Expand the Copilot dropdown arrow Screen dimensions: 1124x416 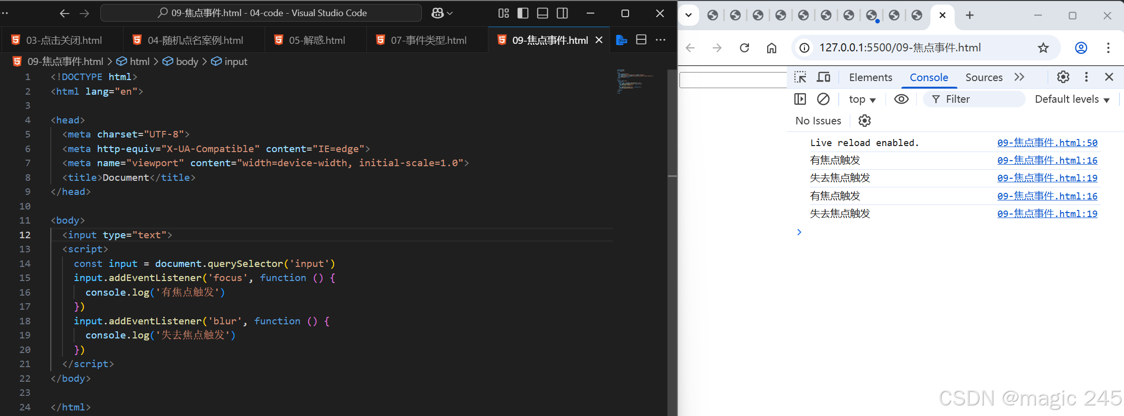pos(450,14)
